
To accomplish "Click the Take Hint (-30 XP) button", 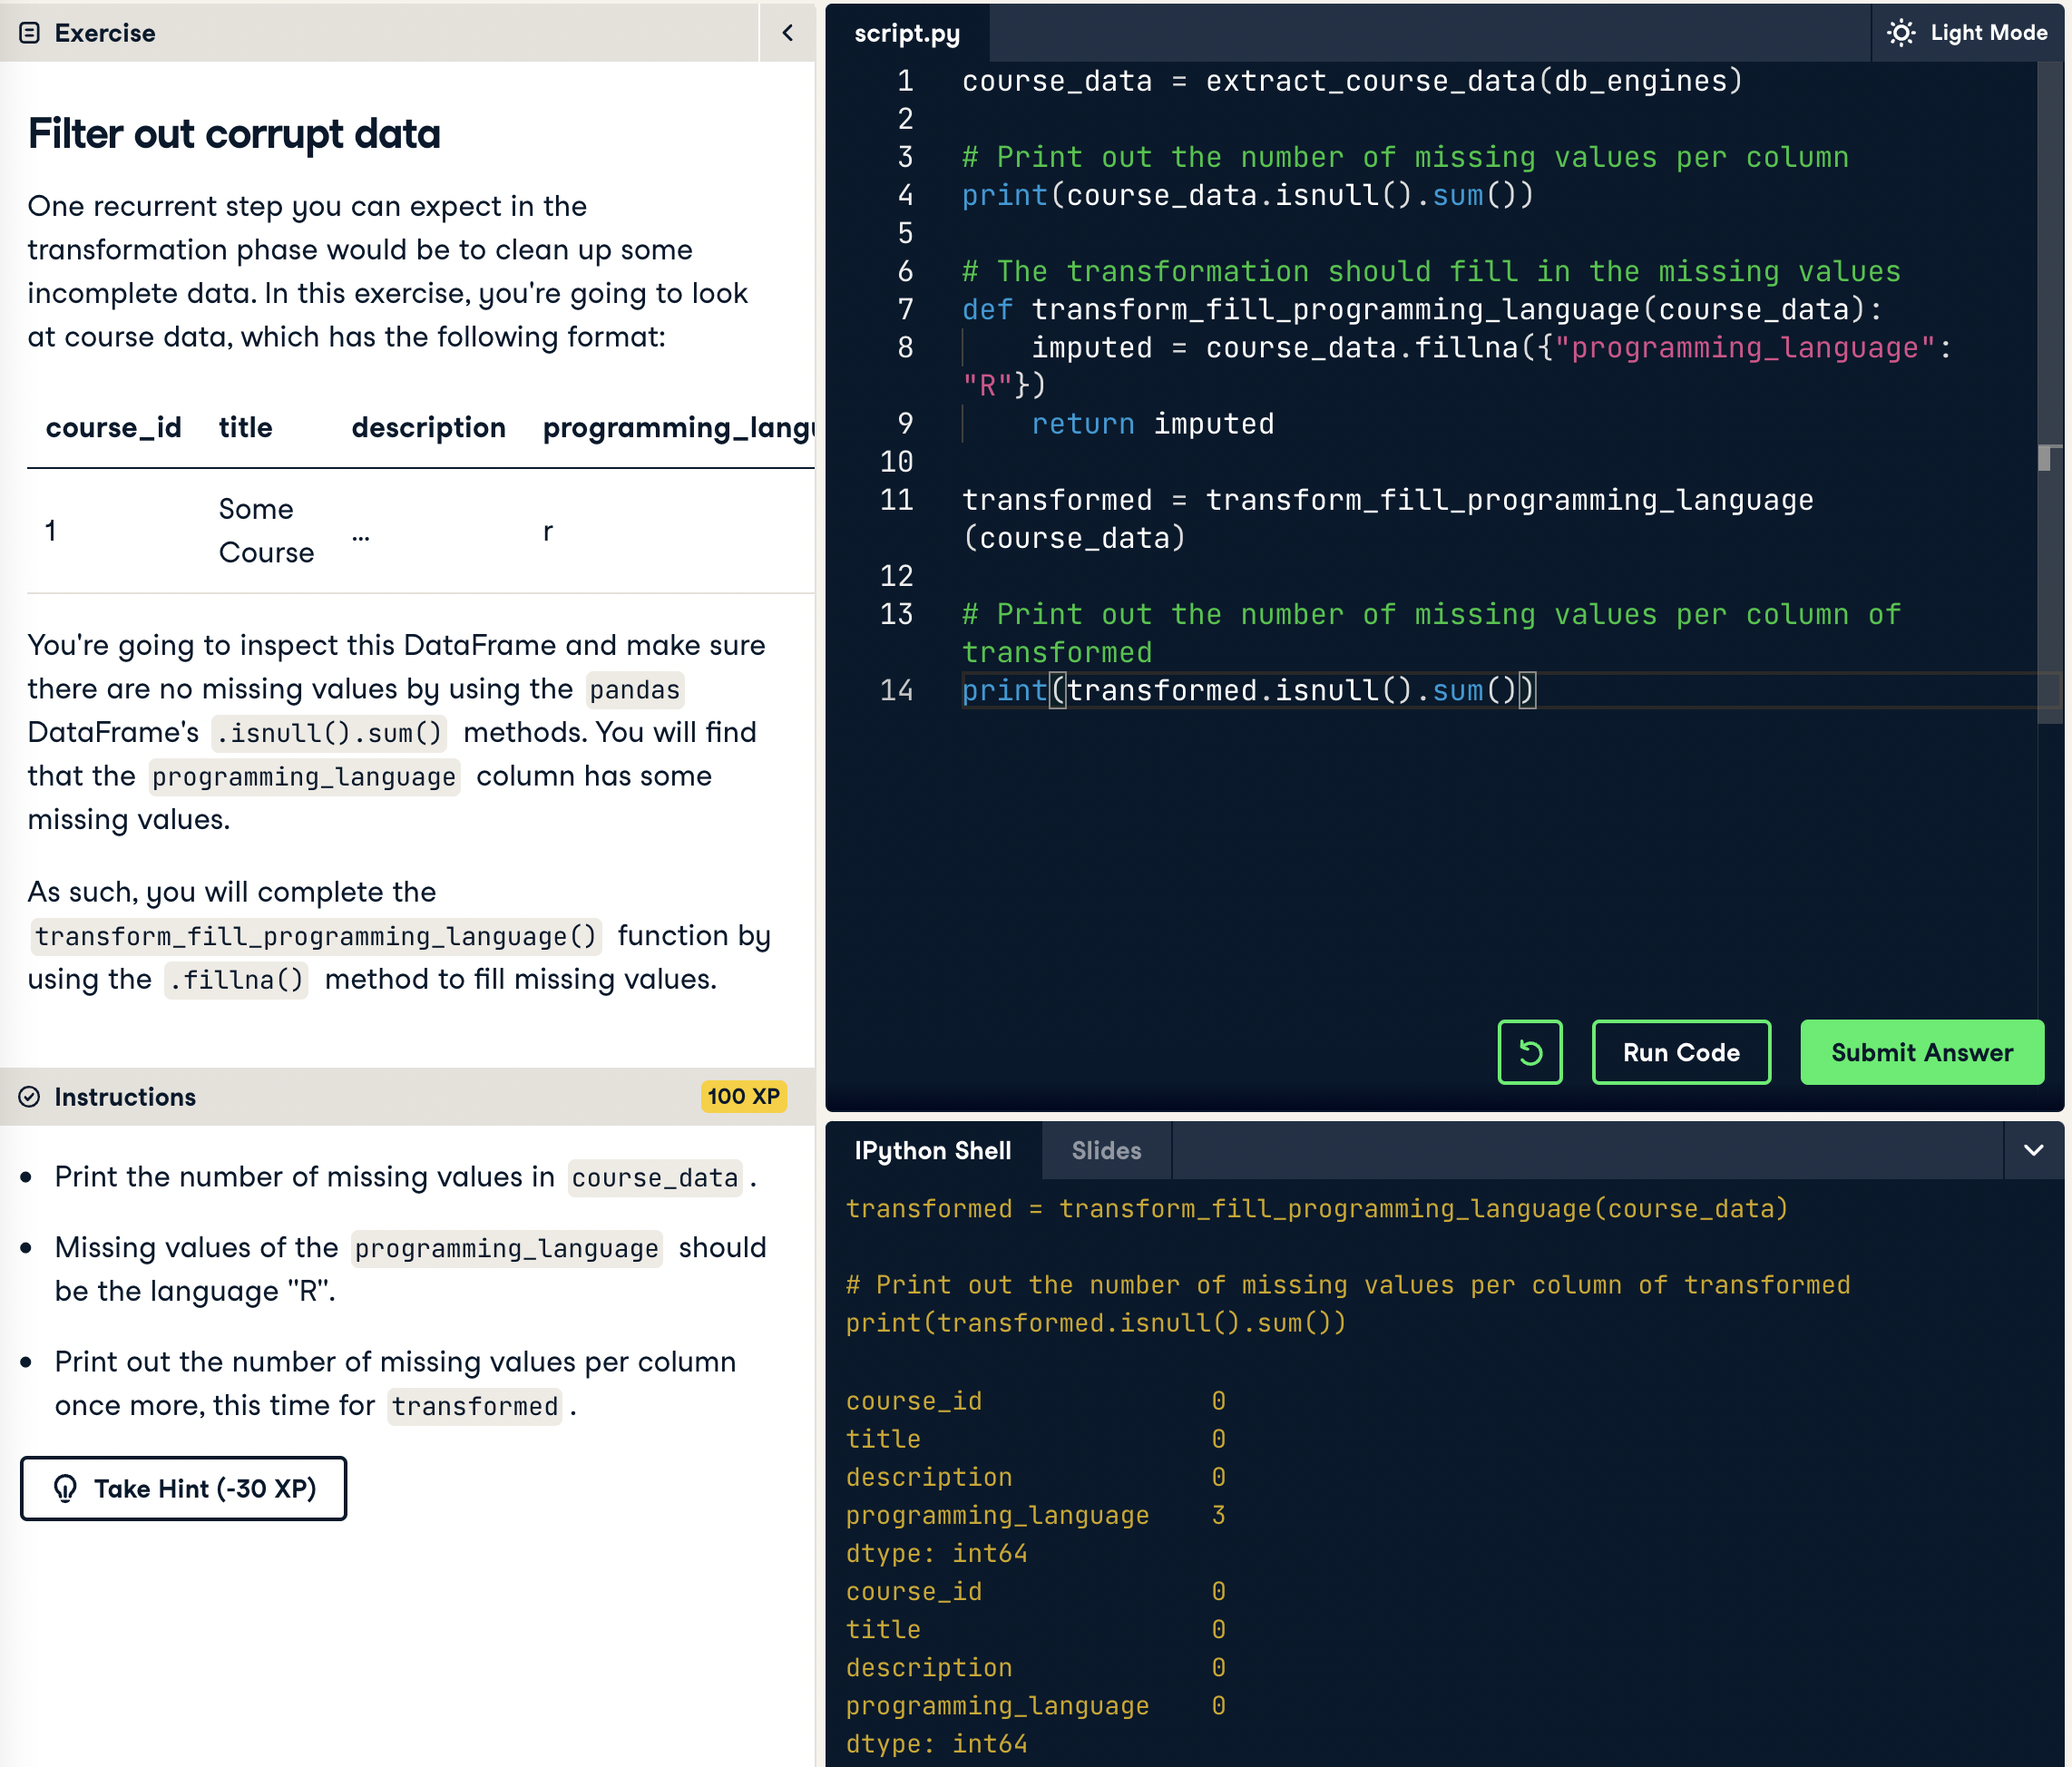I will [184, 1488].
